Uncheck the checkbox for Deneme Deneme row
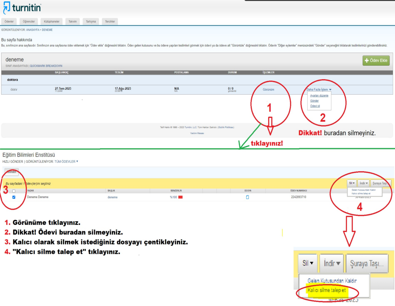Viewport: 395px width, 306px height. 14,197
